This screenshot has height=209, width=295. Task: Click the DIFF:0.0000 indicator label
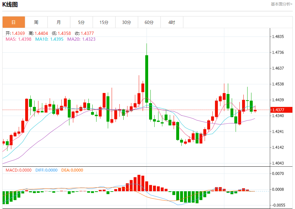tap(46, 170)
